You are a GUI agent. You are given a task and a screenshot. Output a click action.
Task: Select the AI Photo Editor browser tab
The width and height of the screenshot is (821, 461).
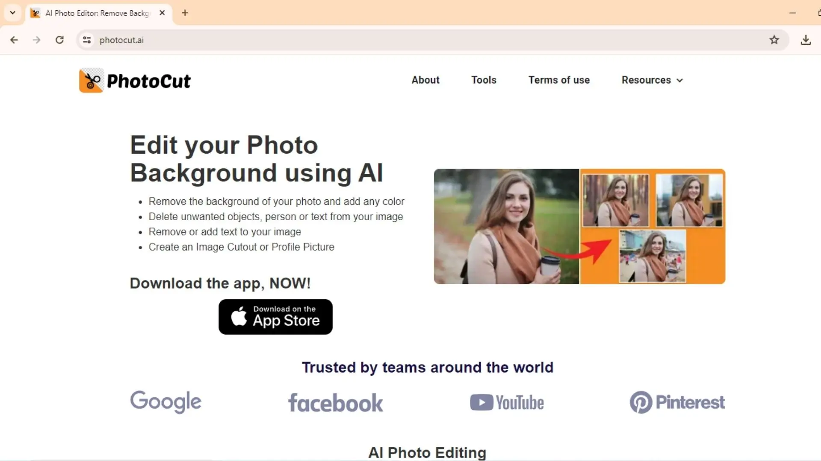click(99, 13)
